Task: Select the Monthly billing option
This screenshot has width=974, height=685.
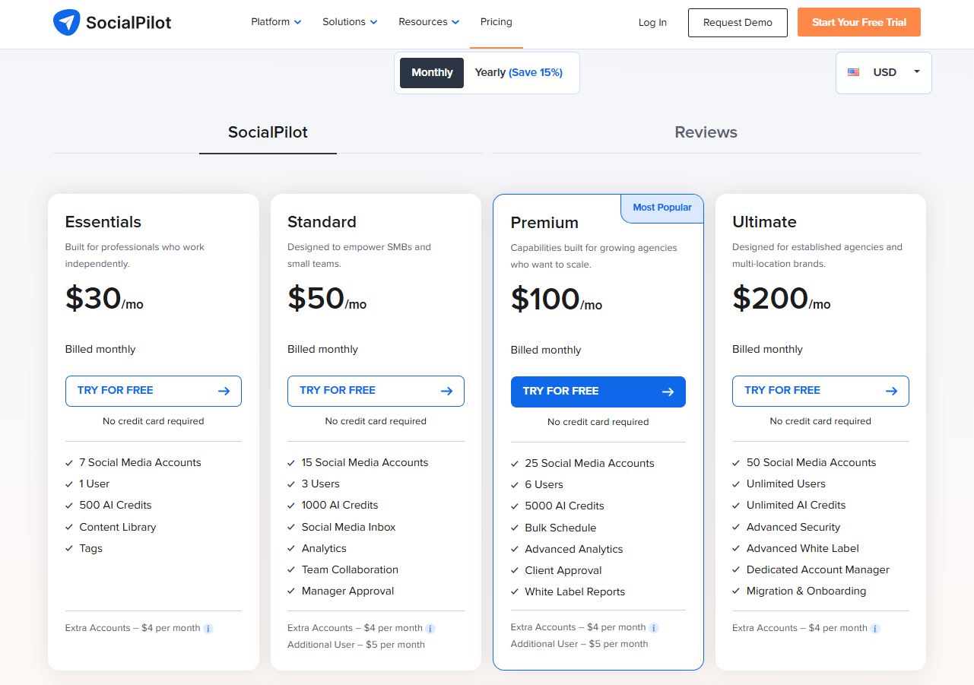Action: (431, 72)
